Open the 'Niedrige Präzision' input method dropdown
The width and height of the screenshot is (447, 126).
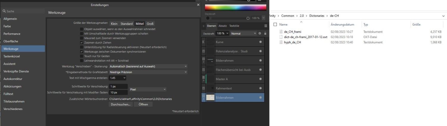148,72
